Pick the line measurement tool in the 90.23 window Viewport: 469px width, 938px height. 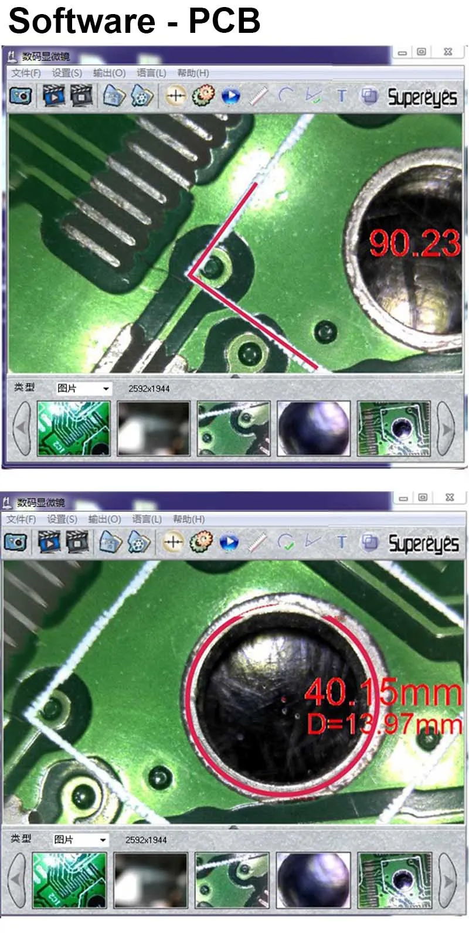coord(259,96)
